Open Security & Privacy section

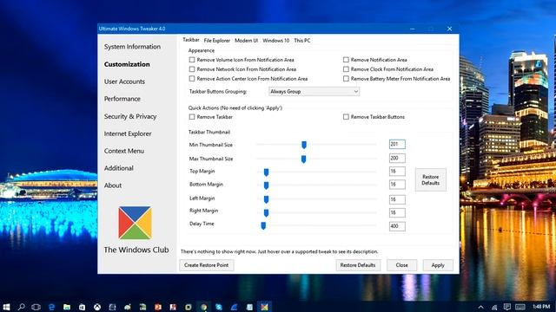130,116
